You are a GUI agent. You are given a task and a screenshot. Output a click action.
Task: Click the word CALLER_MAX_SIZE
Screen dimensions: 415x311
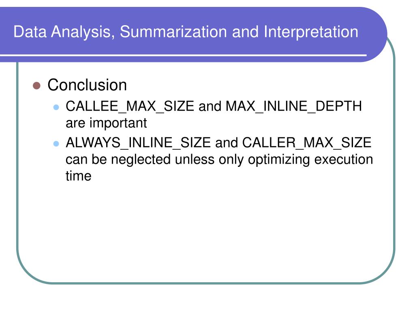307,143
